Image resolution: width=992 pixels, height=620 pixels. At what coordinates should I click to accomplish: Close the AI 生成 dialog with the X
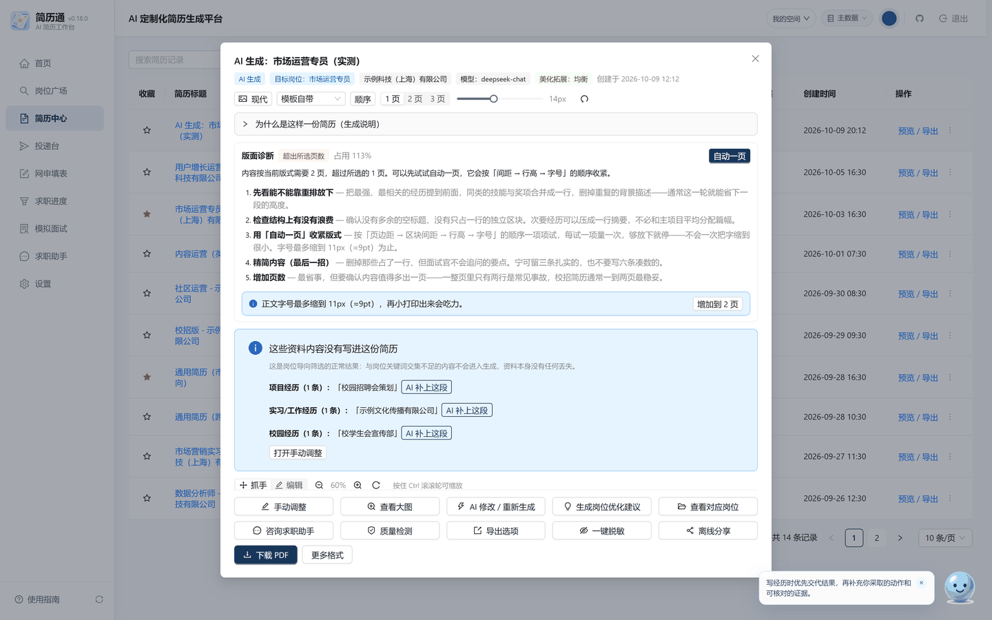(755, 59)
